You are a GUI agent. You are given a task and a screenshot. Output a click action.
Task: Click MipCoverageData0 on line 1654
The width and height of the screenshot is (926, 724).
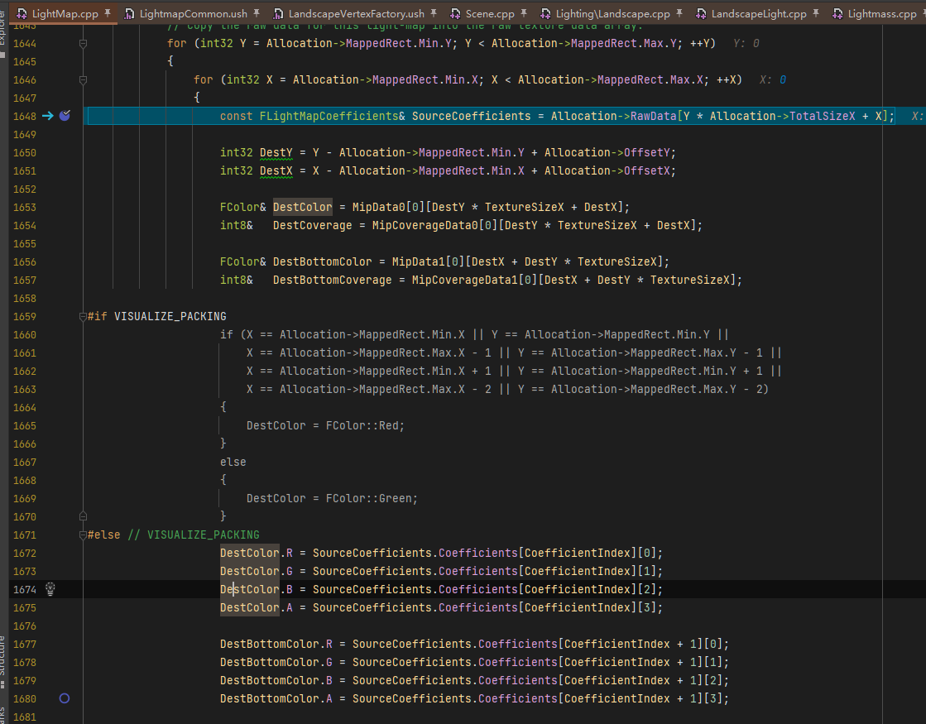click(x=425, y=226)
